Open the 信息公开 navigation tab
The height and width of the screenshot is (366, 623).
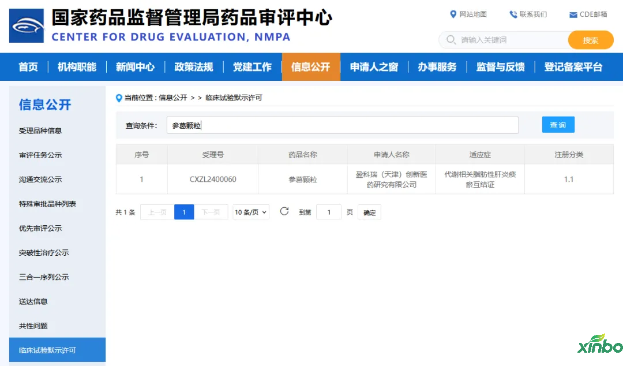(x=310, y=67)
